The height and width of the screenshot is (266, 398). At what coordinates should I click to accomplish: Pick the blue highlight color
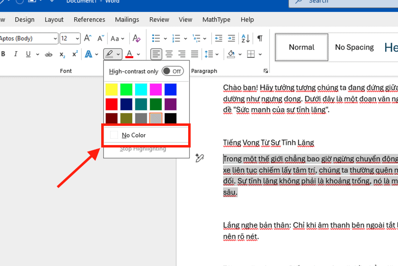[171, 89]
